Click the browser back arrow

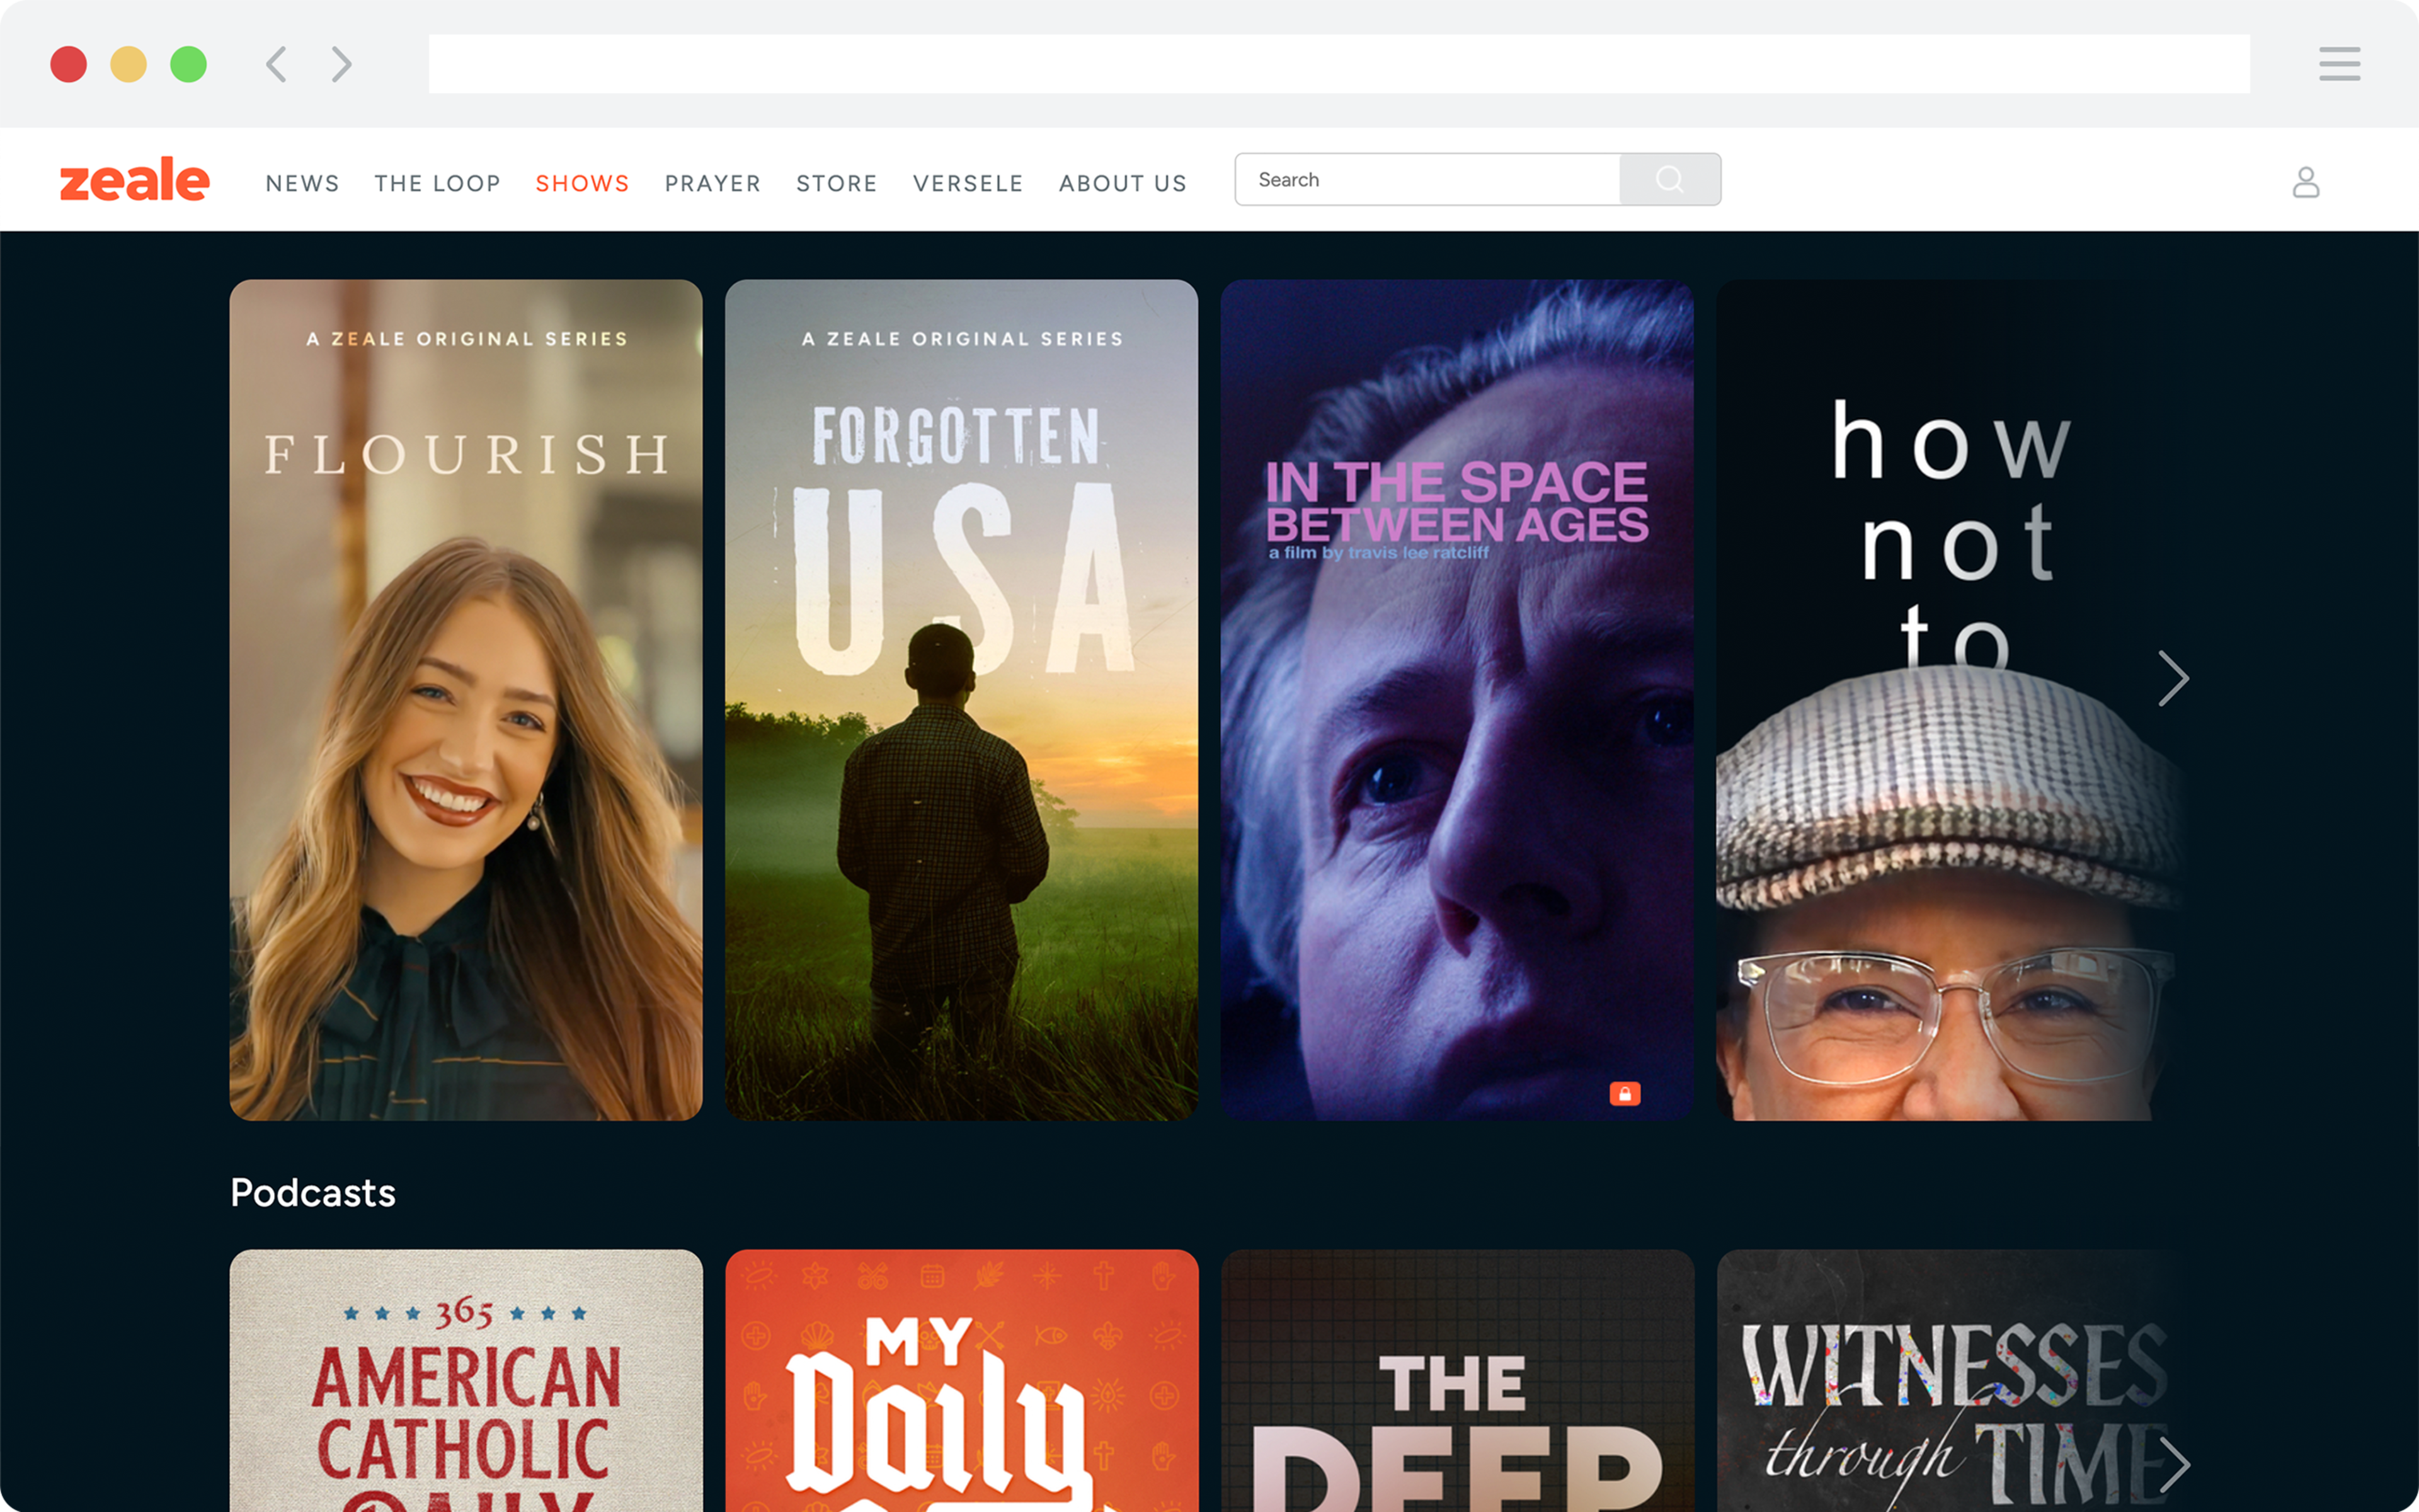(x=277, y=64)
